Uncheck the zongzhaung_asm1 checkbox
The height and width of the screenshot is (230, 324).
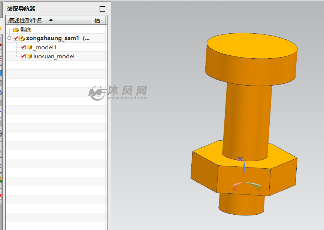click(16, 38)
